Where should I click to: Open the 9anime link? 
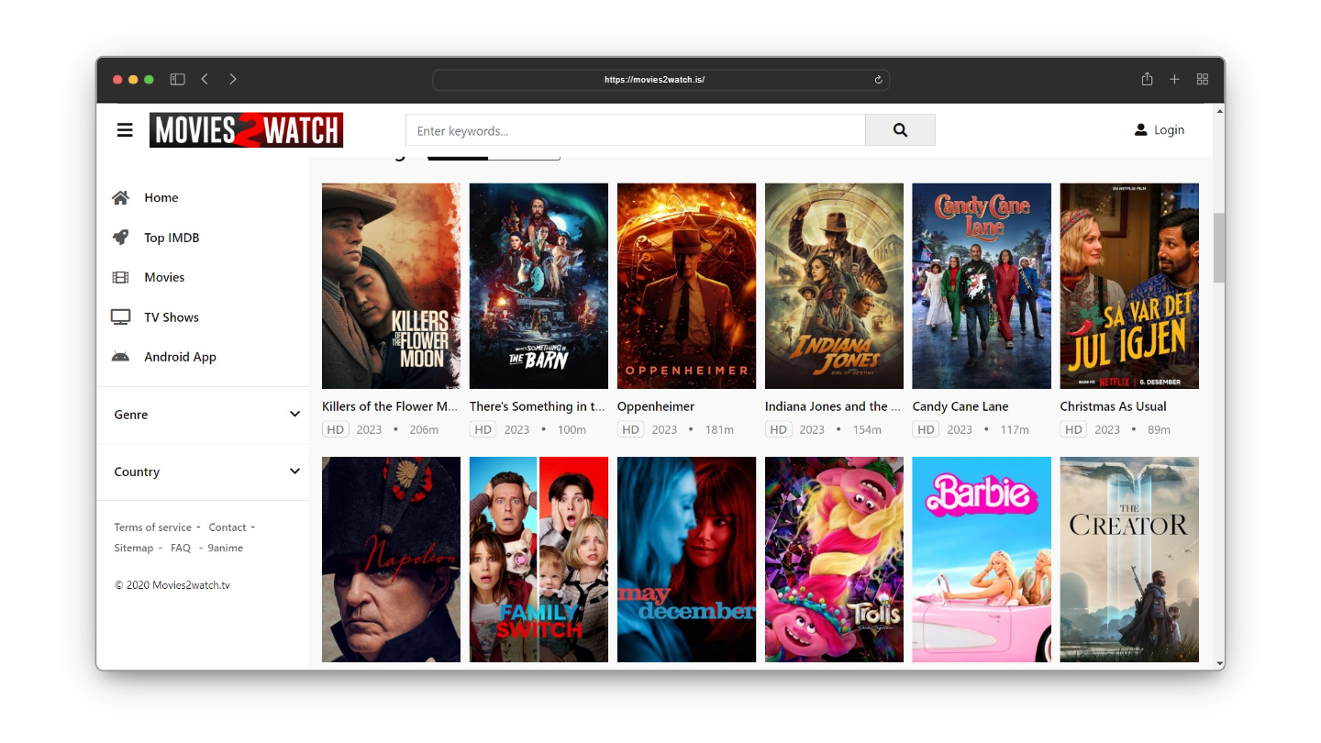tap(226, 548)
